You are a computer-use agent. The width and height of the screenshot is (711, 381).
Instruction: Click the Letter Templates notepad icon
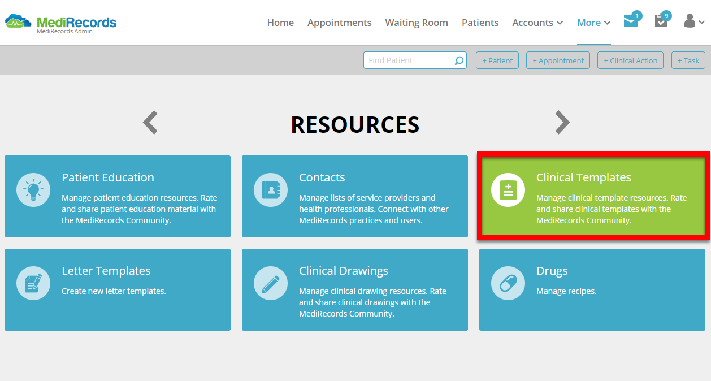pyautogui.click(x=33, y=283)
